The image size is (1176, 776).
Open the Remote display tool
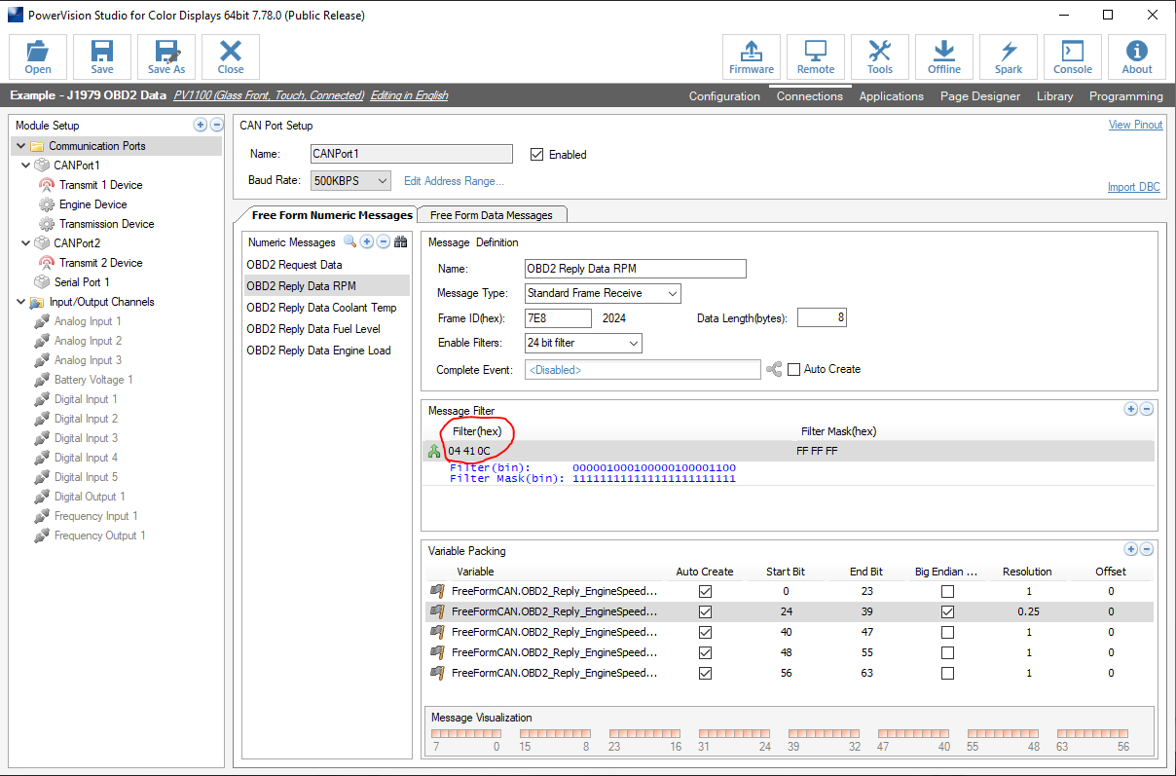pyautogui.click(x=815, y=56)
